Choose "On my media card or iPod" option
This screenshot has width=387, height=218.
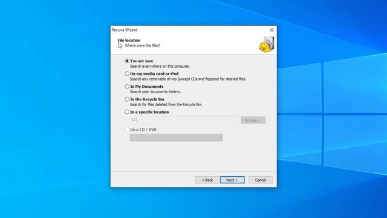pos(127,74)
